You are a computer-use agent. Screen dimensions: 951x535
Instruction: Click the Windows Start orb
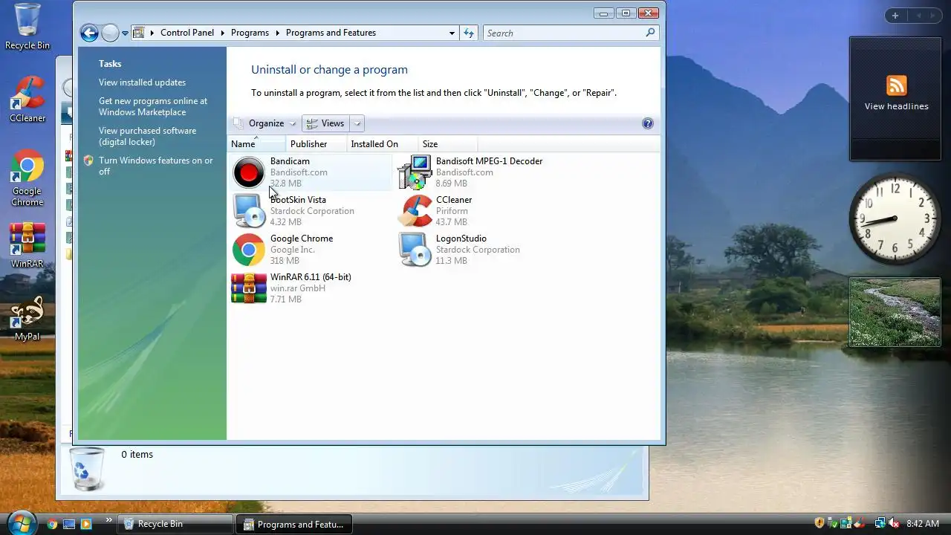pos(21,522)
